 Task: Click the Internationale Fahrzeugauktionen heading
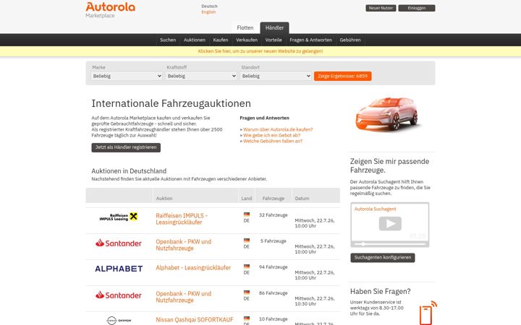coord(171,103)
